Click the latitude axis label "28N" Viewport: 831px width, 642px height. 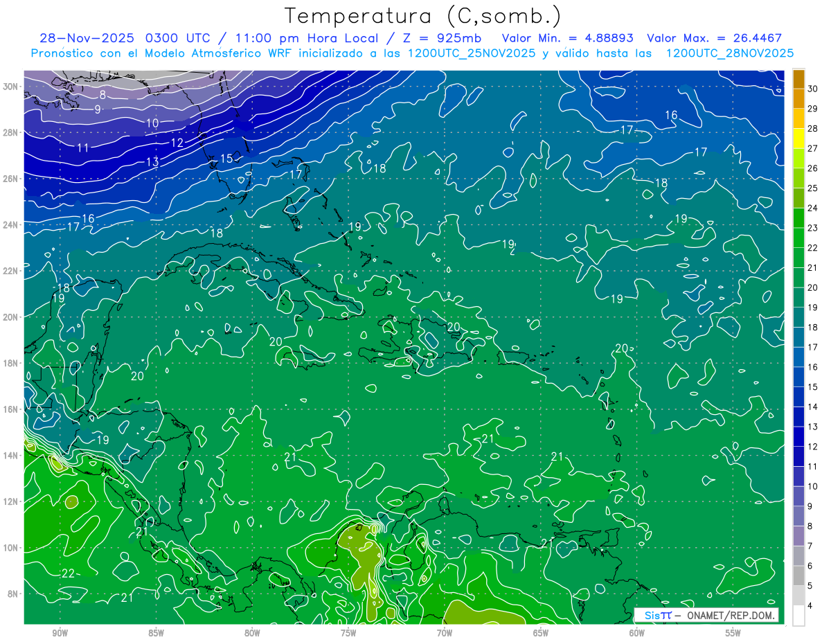(11, 132)
